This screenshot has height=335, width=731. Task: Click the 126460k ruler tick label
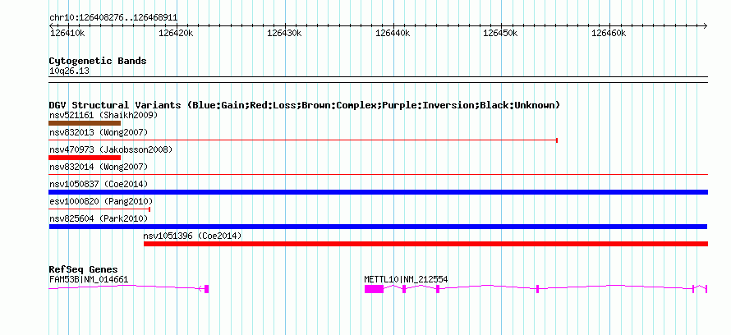[609, 33]
